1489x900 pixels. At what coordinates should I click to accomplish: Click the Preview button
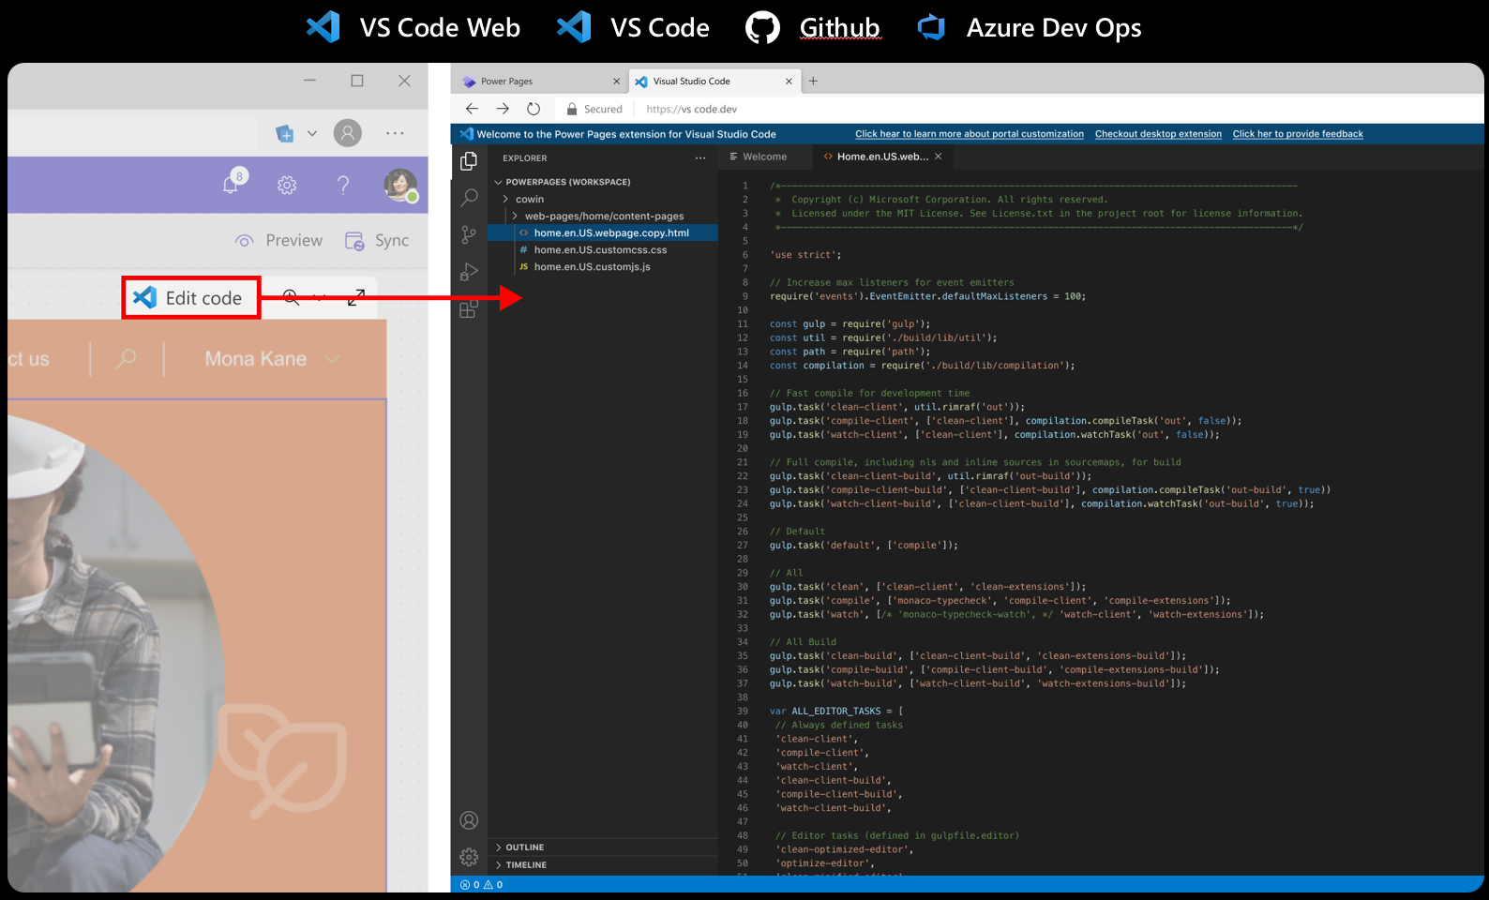278,241
